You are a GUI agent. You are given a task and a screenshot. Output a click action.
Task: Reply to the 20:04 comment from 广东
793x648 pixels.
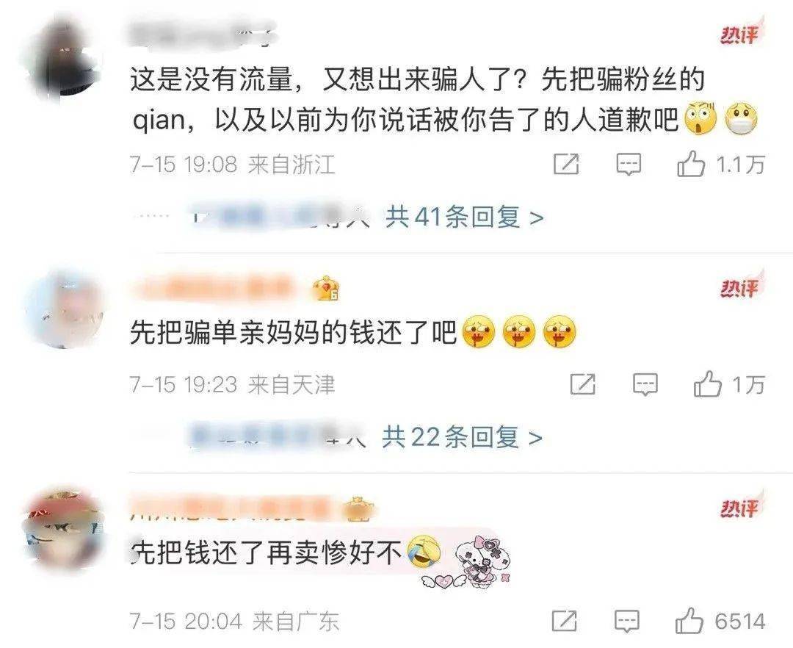pyautogui.click(x=627, y=622)
